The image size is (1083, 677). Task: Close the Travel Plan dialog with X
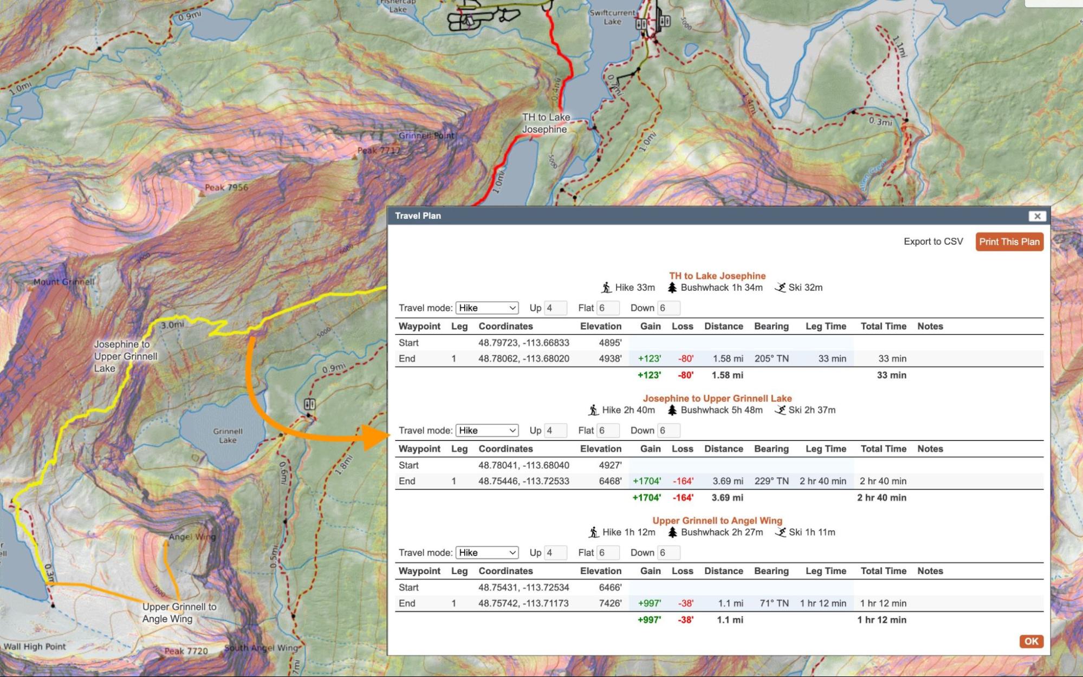1037,216
